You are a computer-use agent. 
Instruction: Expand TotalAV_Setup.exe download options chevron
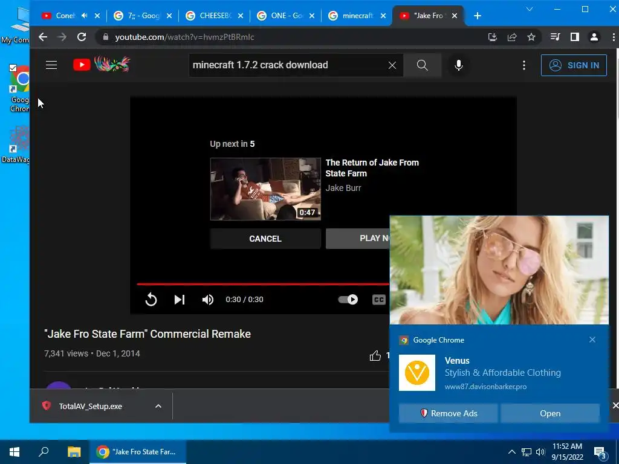pyautogui.click(x=158, y=406)
